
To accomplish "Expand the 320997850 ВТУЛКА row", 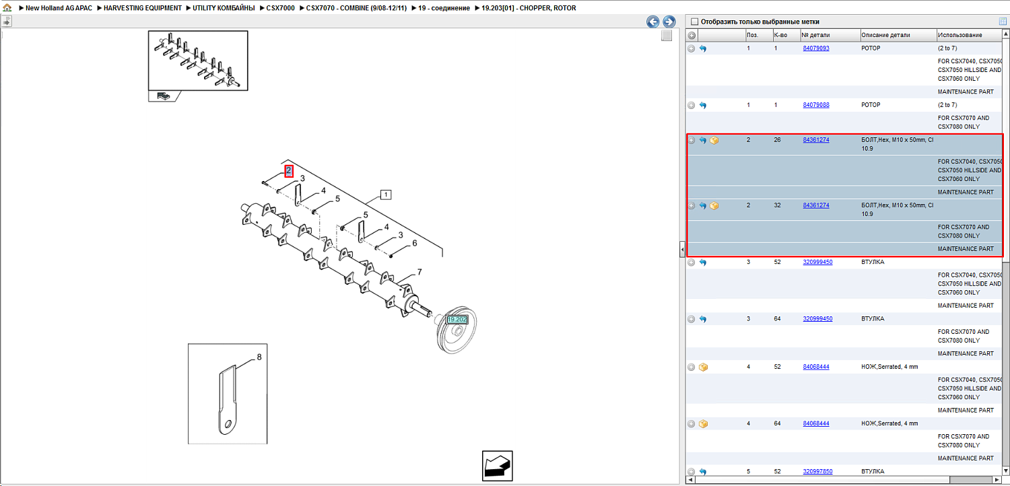I will click(x=691, y=471).
